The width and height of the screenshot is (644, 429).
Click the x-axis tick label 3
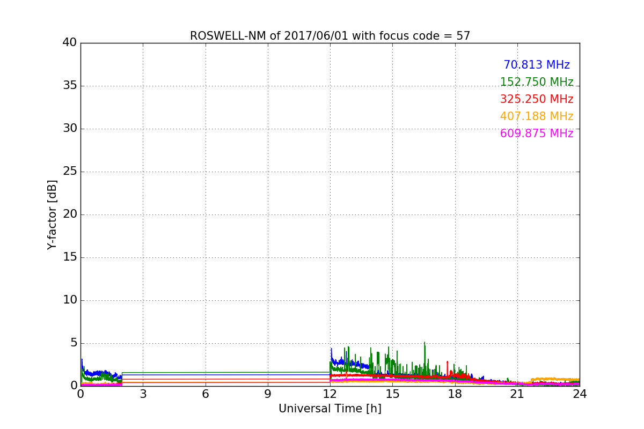coord(143,394)
